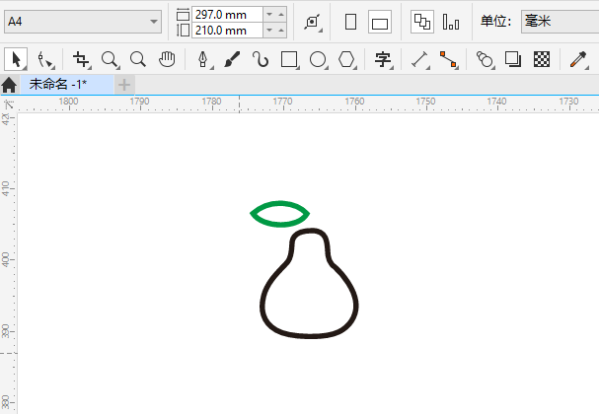Increase page height with up arrow

click(281, 30)
